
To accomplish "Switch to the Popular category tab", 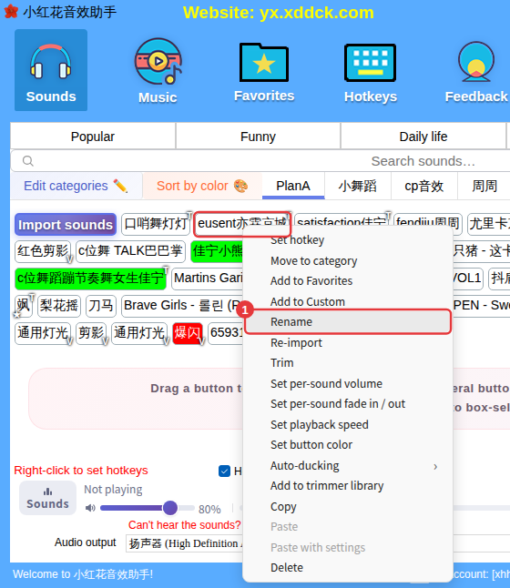I will coord(93,137).
